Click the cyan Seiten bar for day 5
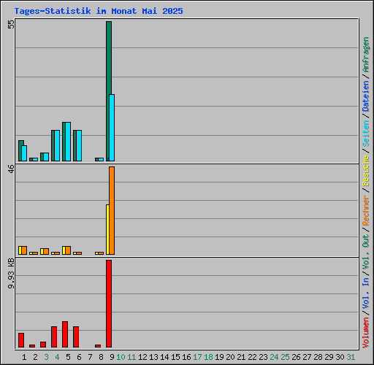 click(x=68, y=142)
